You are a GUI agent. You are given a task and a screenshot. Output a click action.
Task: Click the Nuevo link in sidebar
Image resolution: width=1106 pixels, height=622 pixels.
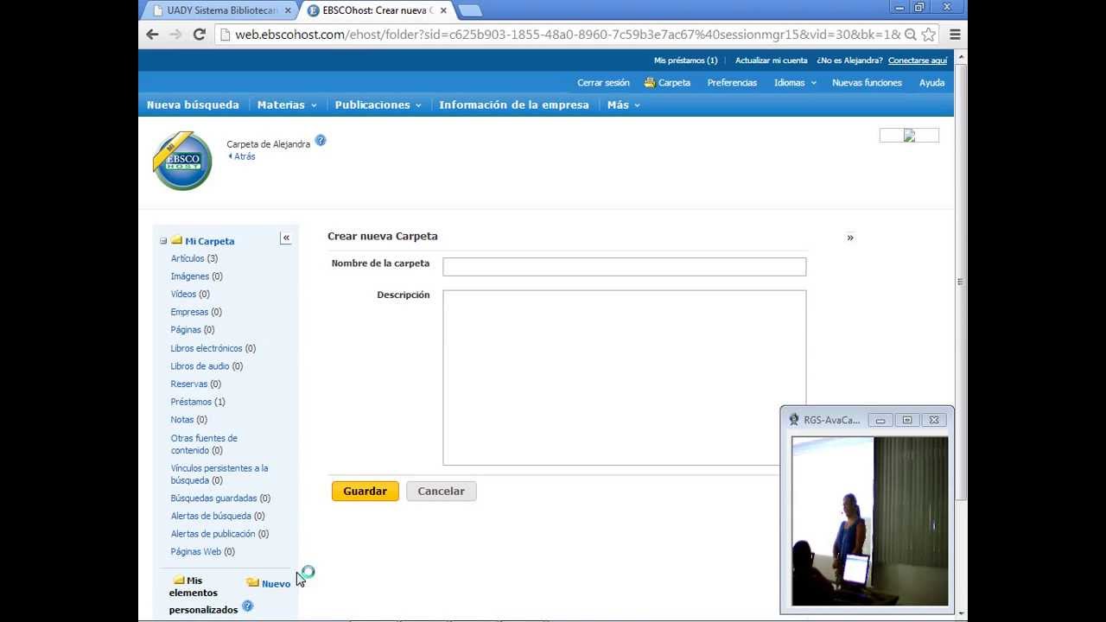[x=276, y=584]
